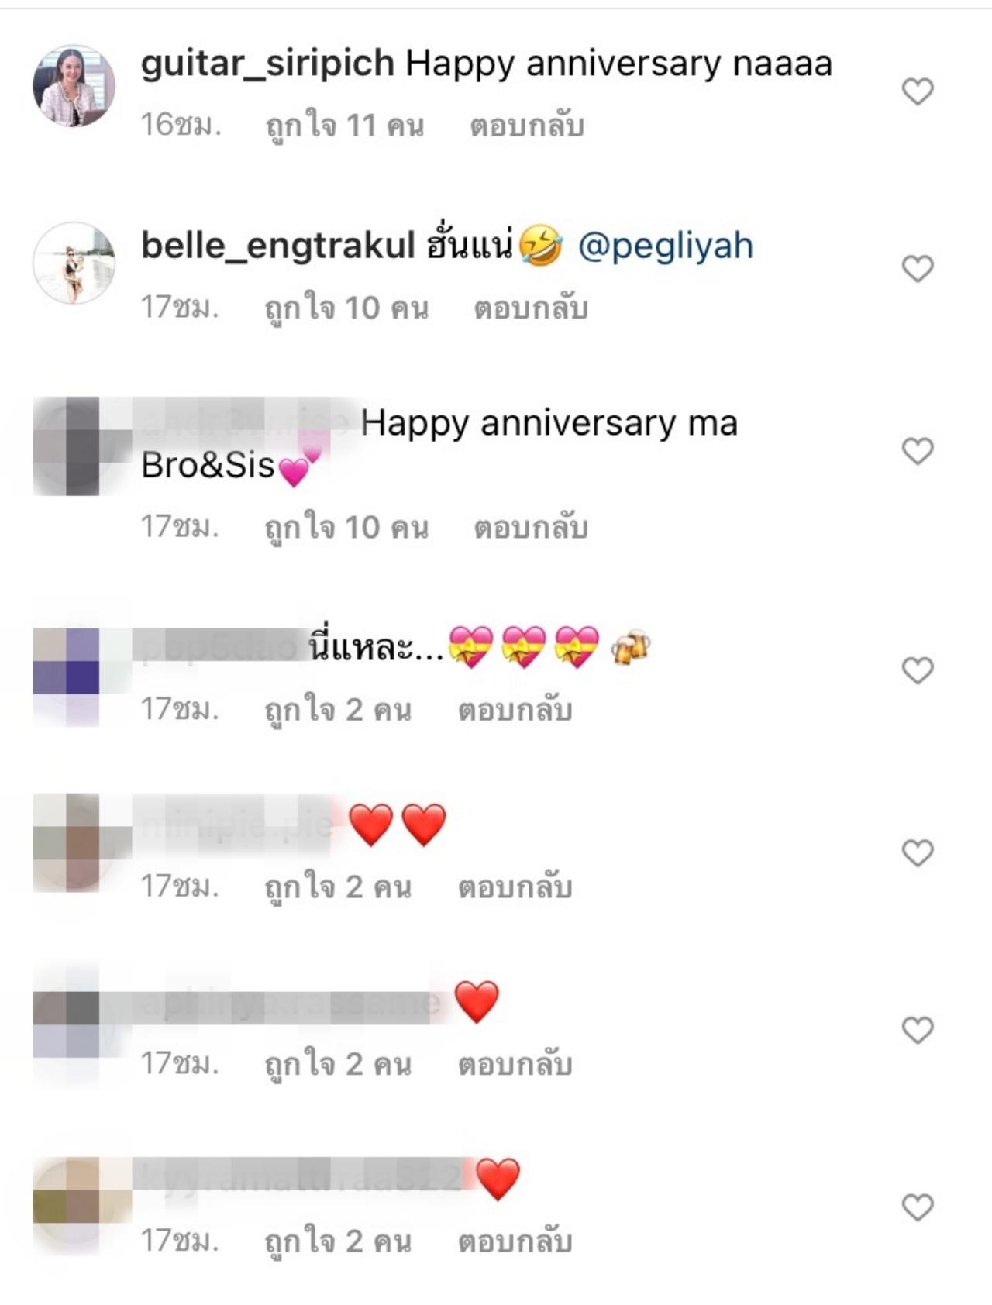Like guitar_siripich's comment with heart icon
Image resolution: width=992 pixels, height=1305 pixels.
coord(918,91)
